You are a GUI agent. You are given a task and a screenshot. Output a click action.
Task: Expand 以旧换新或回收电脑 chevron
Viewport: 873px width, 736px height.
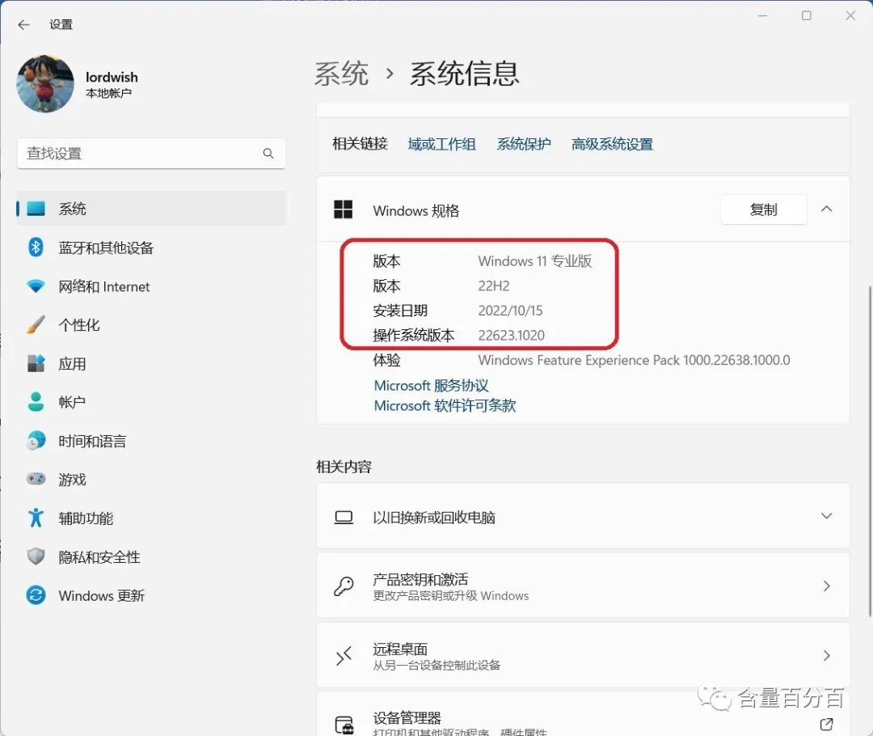[x=827, y=516]
